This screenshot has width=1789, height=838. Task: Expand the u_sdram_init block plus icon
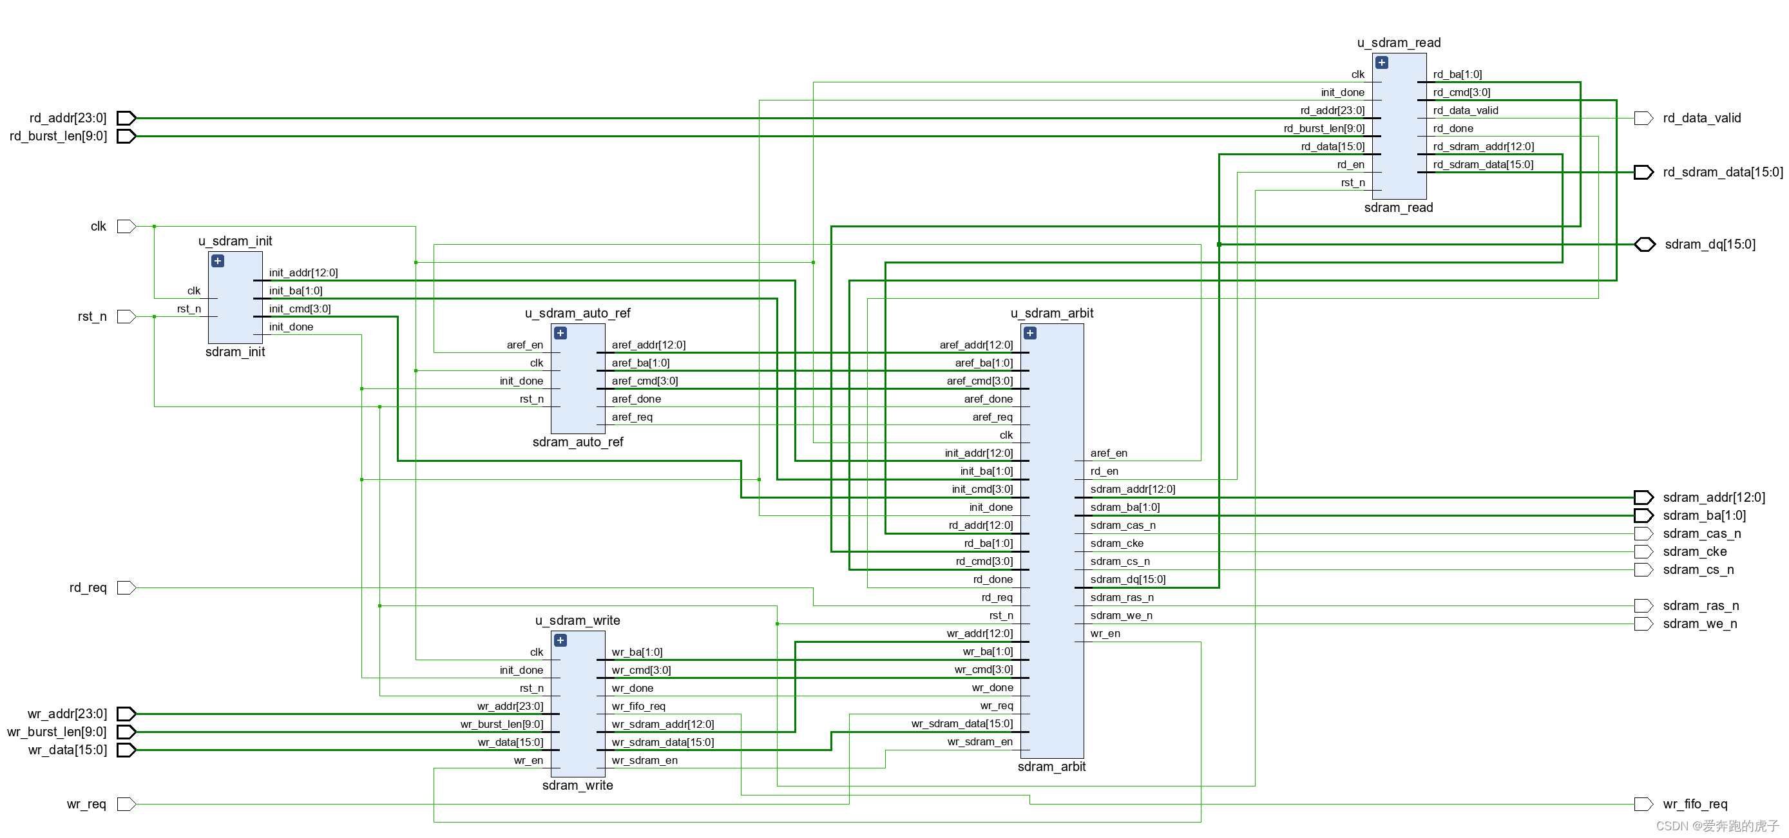tap(217, 261)
